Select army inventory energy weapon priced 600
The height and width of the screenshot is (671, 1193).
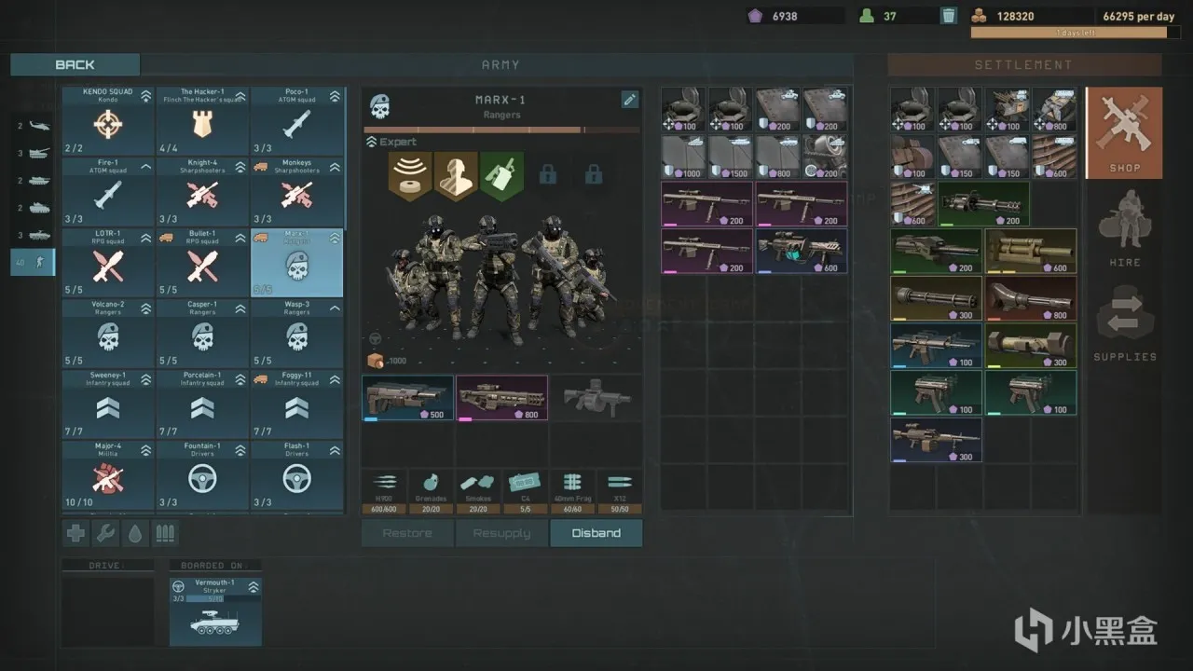pyautogui.click(x=802, y=251)
